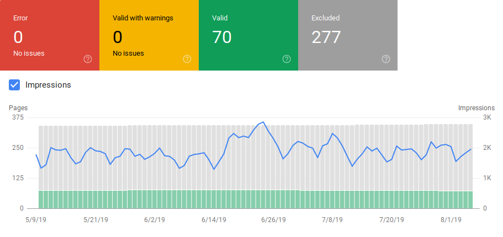
Task: Click the Impressions checkbox label text
Action: coord(48,85)
